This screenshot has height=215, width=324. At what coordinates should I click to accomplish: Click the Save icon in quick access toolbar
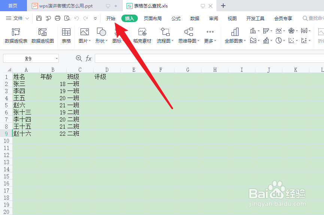[x=39, y=18]
